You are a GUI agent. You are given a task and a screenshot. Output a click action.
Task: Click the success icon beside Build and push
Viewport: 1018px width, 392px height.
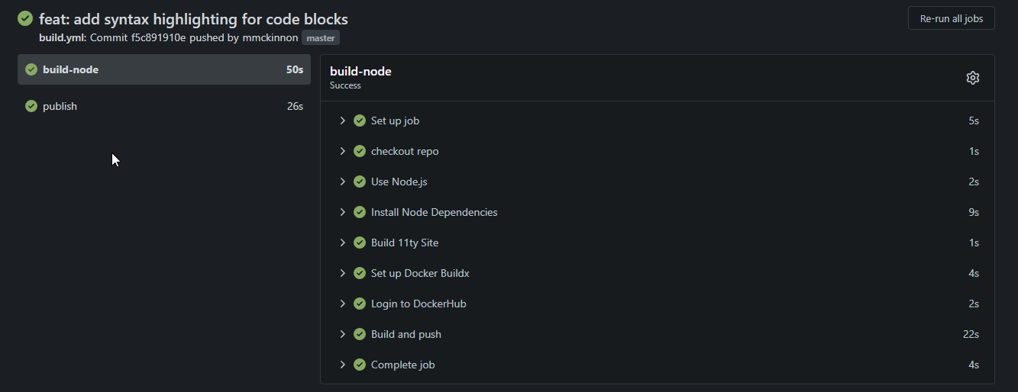[360, 334]
